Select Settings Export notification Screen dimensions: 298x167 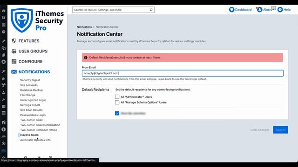30,105
